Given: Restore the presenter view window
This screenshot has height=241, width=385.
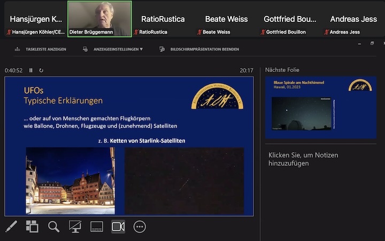Looking at the screenshot, I should 372,43.
